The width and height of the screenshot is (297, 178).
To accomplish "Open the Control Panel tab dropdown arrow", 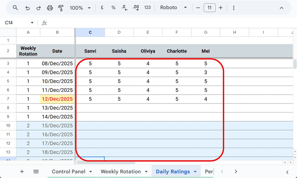I will [x=90, y=172].
